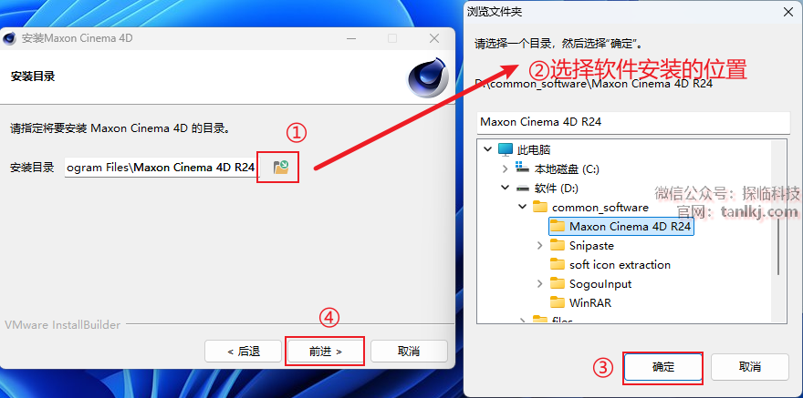Select the 本地磁盘 (C:) drive icon

click(522, 168)
